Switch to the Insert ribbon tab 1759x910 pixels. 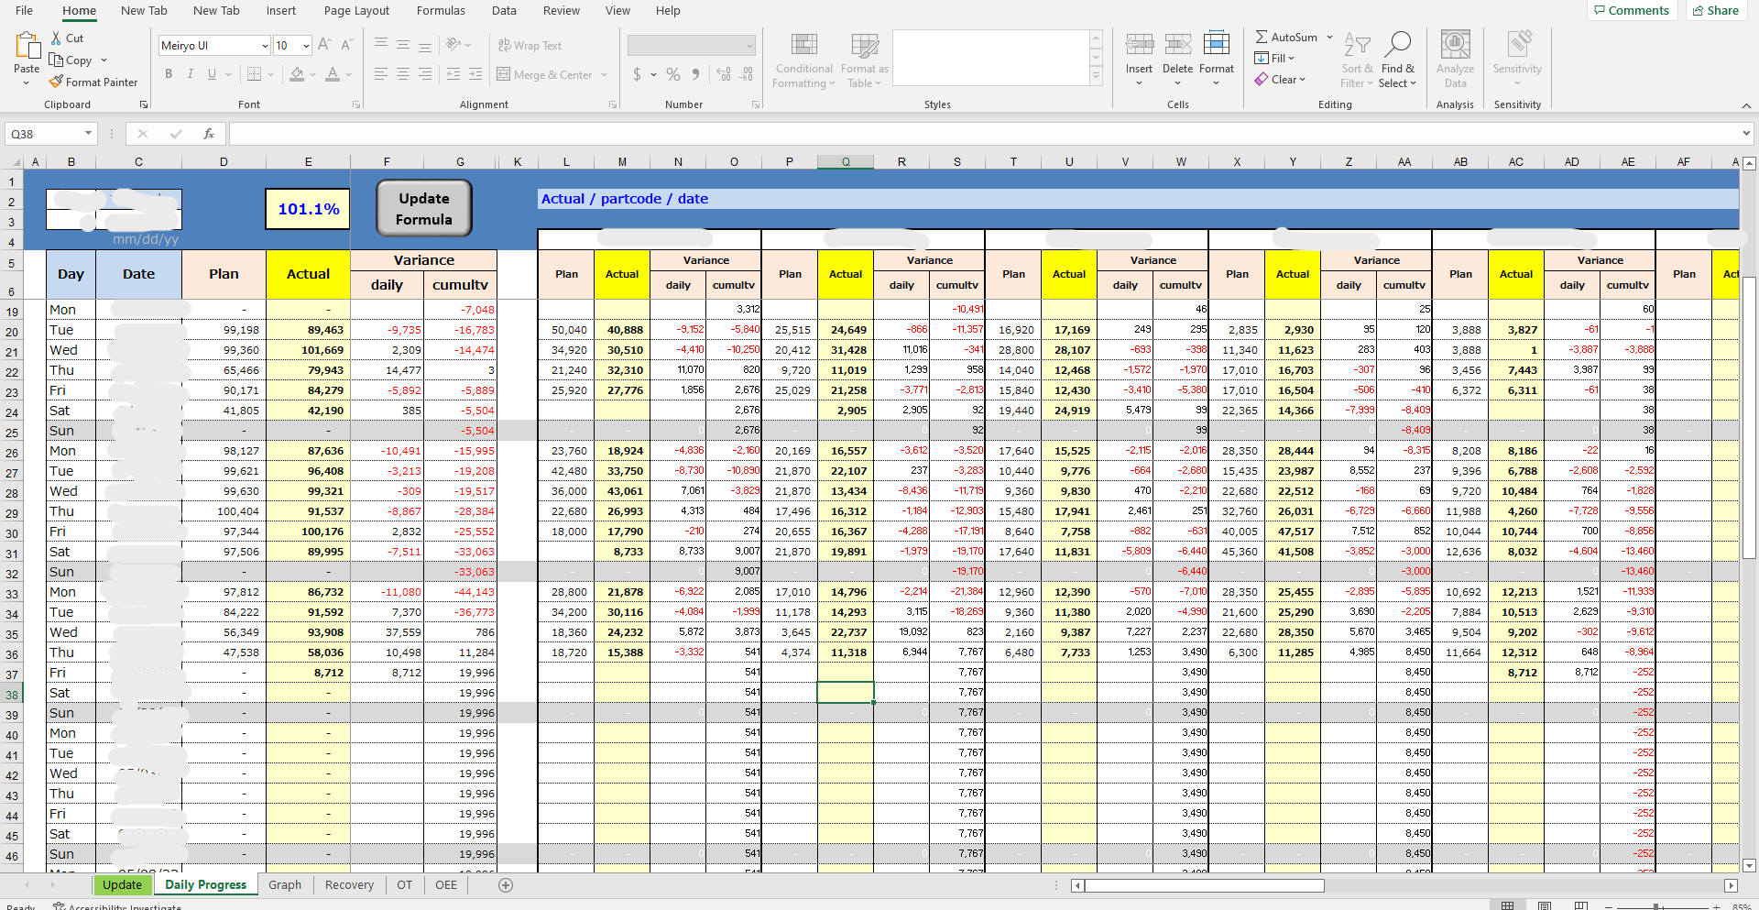[281, 11]
